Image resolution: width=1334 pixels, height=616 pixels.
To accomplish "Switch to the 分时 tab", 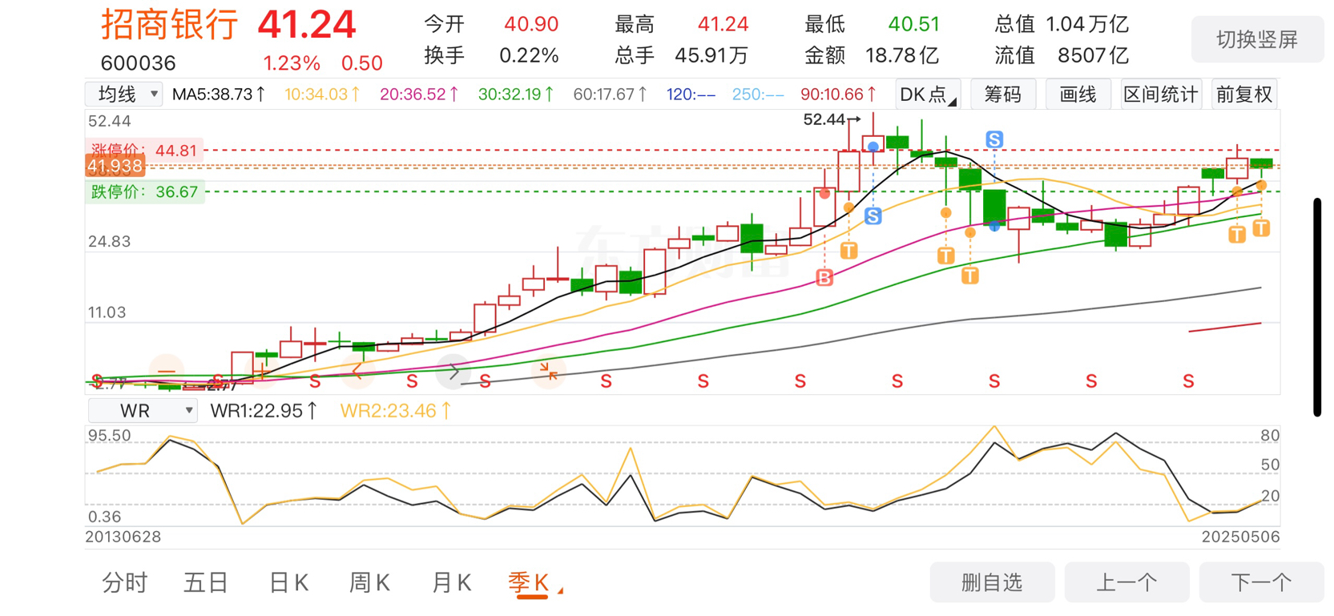I will coord(125,582).
